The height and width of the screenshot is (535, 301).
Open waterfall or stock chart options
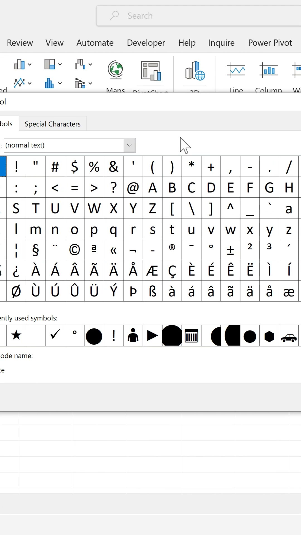tap(80, 64)
